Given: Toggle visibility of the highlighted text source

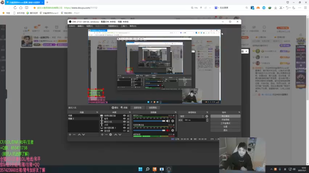Looking at the screenshot, I should (x=124, y=121).
